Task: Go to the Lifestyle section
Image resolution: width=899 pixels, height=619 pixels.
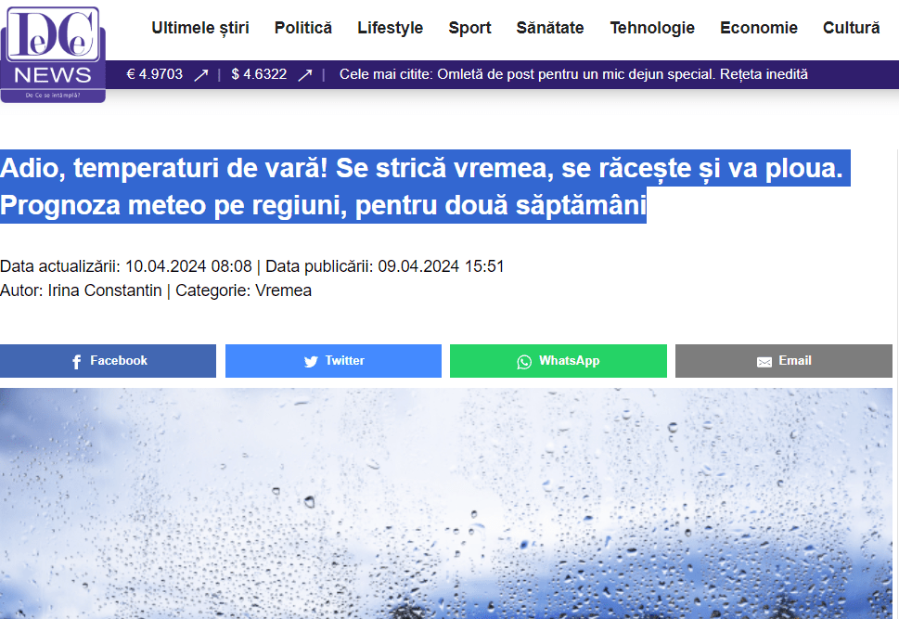Action: coord(390,28)
